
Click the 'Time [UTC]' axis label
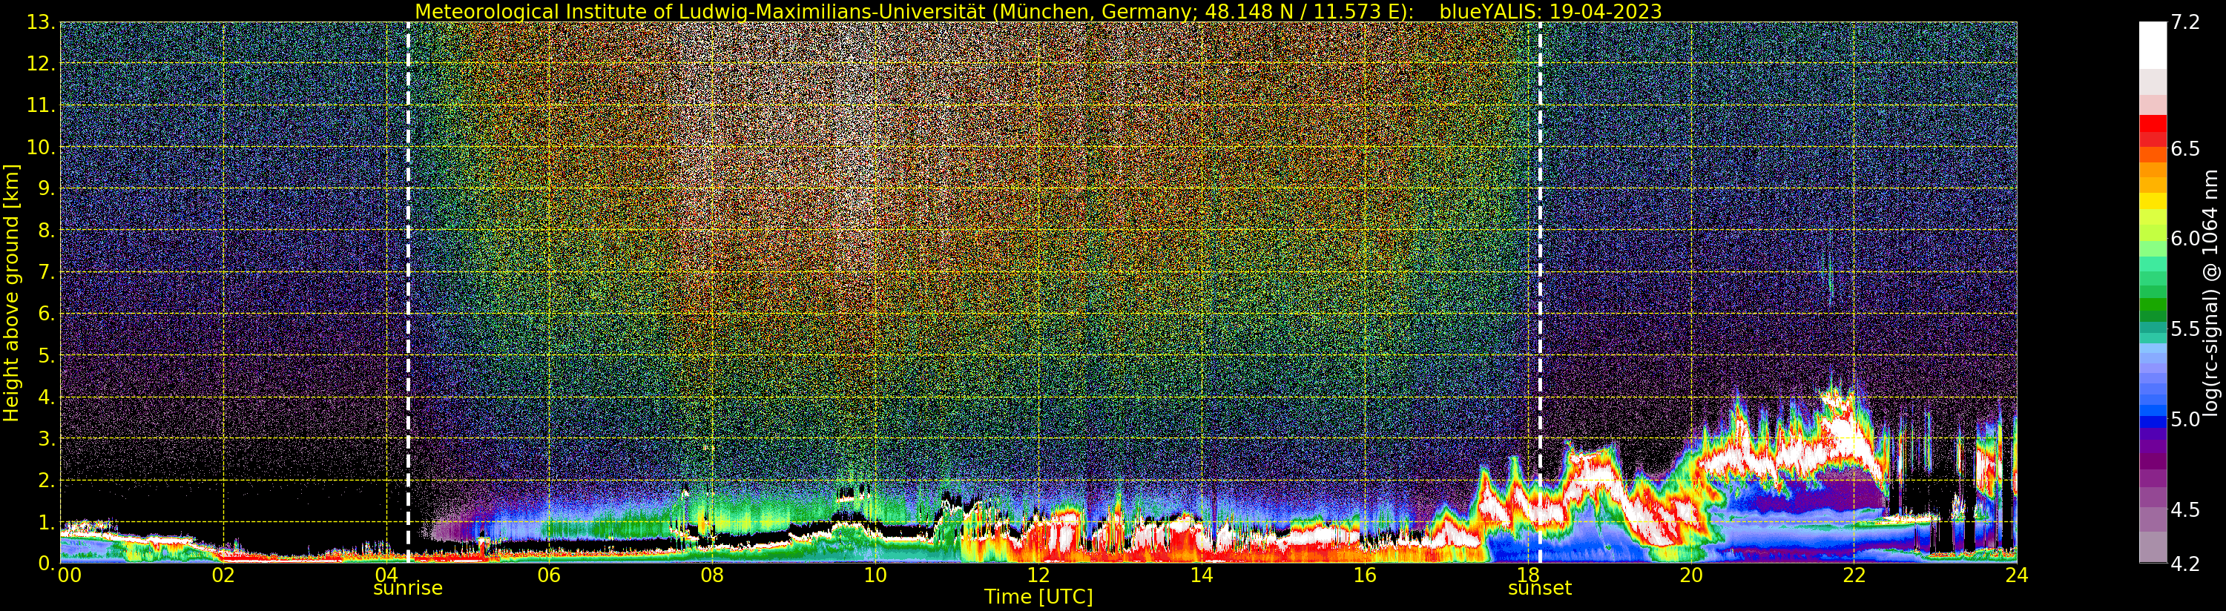(x=1038, y=597)
